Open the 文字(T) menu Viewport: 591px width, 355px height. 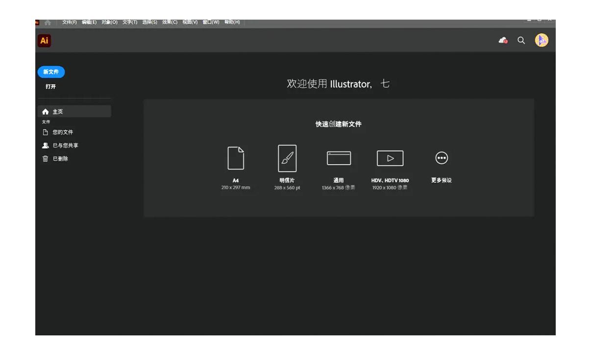pos(130,22)
